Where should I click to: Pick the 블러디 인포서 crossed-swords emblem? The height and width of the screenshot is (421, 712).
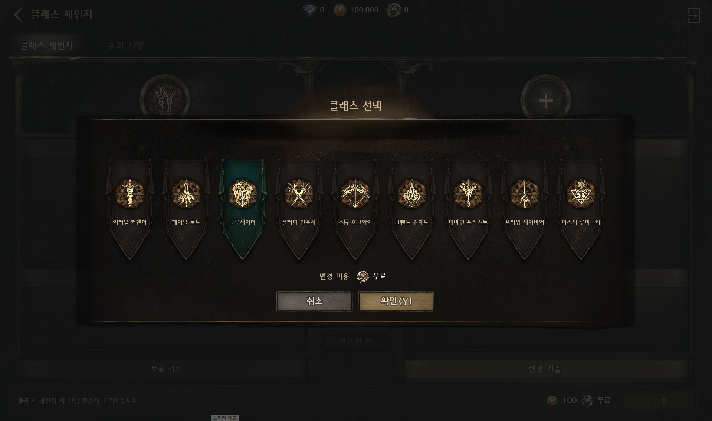(x=299, y=193)
